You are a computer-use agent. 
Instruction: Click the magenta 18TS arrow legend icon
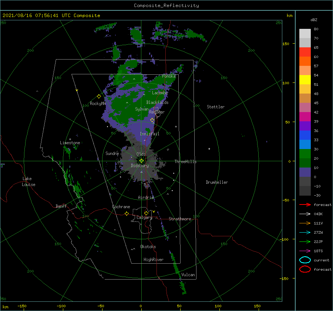point(305,251)
